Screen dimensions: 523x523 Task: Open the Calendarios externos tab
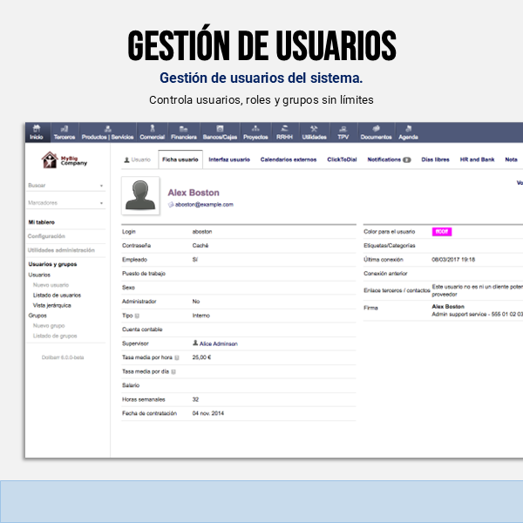[x=289, y=160]
